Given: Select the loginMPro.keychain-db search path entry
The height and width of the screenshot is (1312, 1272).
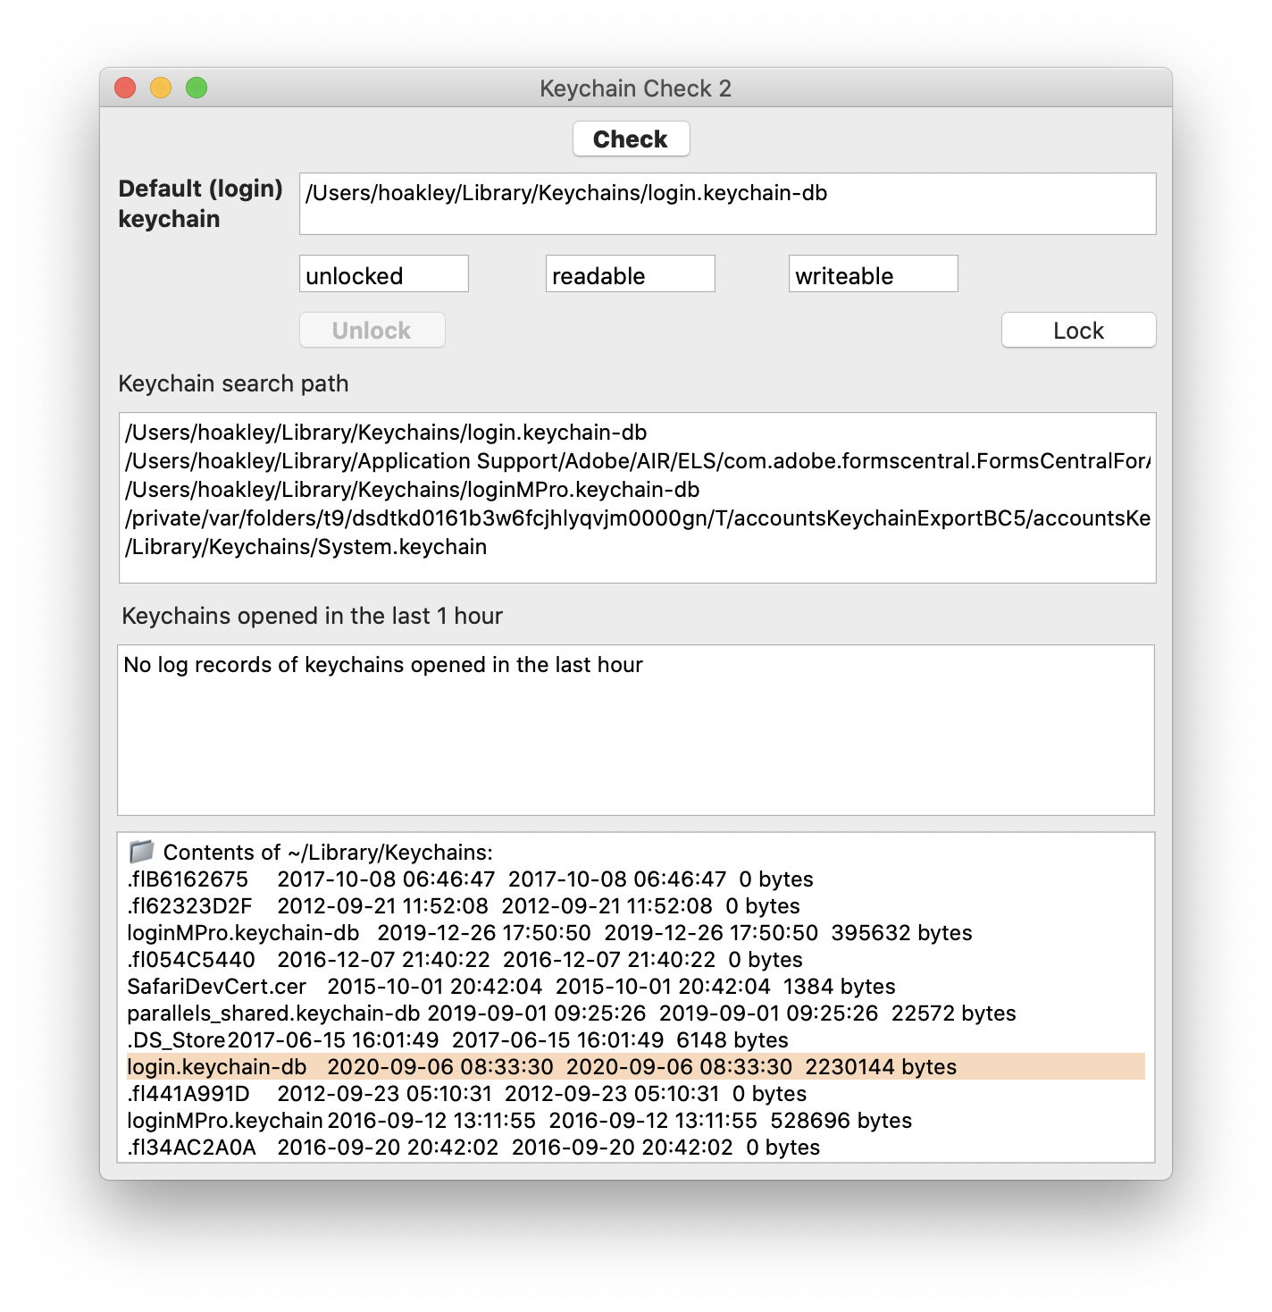Looking at the screenshot, I should [412, 490].
